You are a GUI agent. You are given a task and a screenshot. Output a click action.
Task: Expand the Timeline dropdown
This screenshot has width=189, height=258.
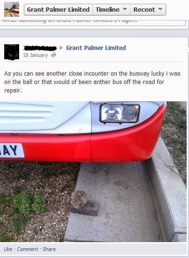[112, 9]
